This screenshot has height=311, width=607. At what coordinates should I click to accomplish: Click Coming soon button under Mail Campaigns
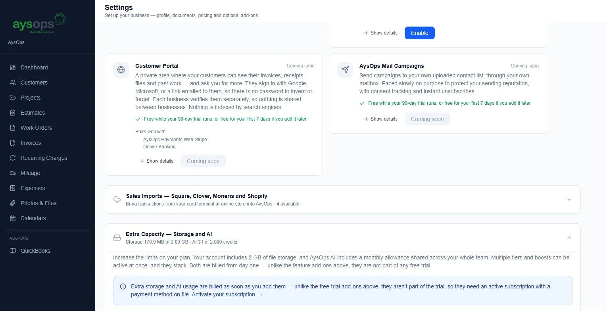point(427,119)
